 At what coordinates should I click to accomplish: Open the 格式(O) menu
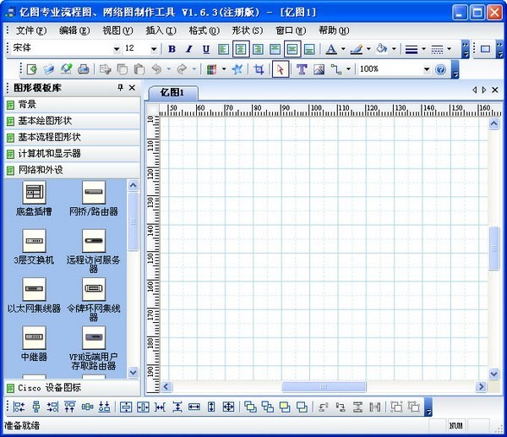[x=204, y=30]
